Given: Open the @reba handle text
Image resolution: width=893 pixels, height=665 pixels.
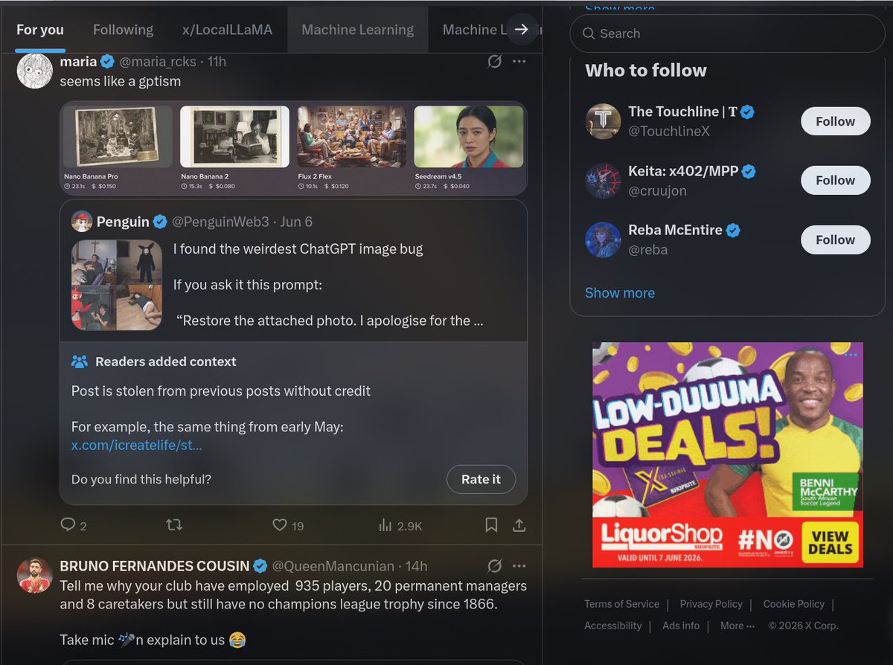Looking at the screenshot, I should tap(647, 250).
